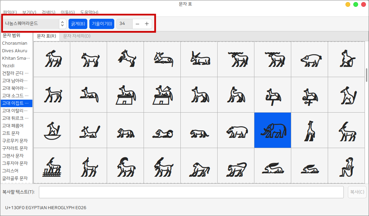Select 그리스어 in the script list
Screen dimensions: 369x216
pyautogui.click(x=10, y=171)
